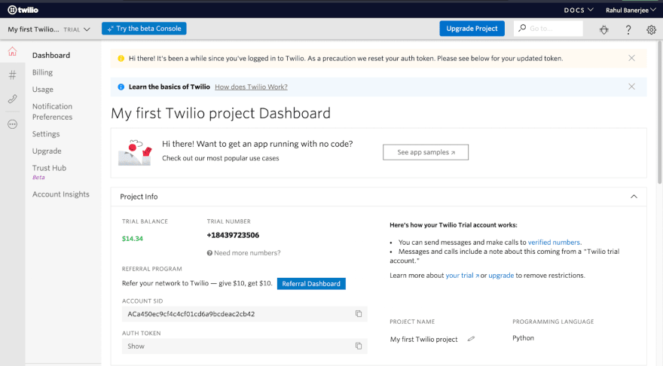Viewport: 663px width, 366px height.
Task: Click the link-shaped icon in left rail
Action: 12,99
